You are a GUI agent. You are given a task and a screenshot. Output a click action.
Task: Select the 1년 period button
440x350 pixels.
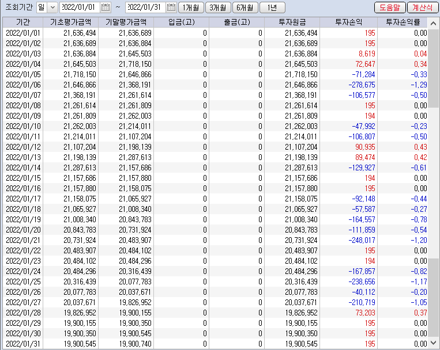[x=272, y=7]
